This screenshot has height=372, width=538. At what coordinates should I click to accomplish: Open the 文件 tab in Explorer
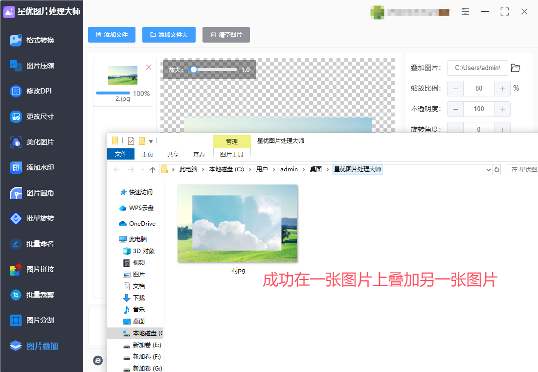tap(121, 154)
